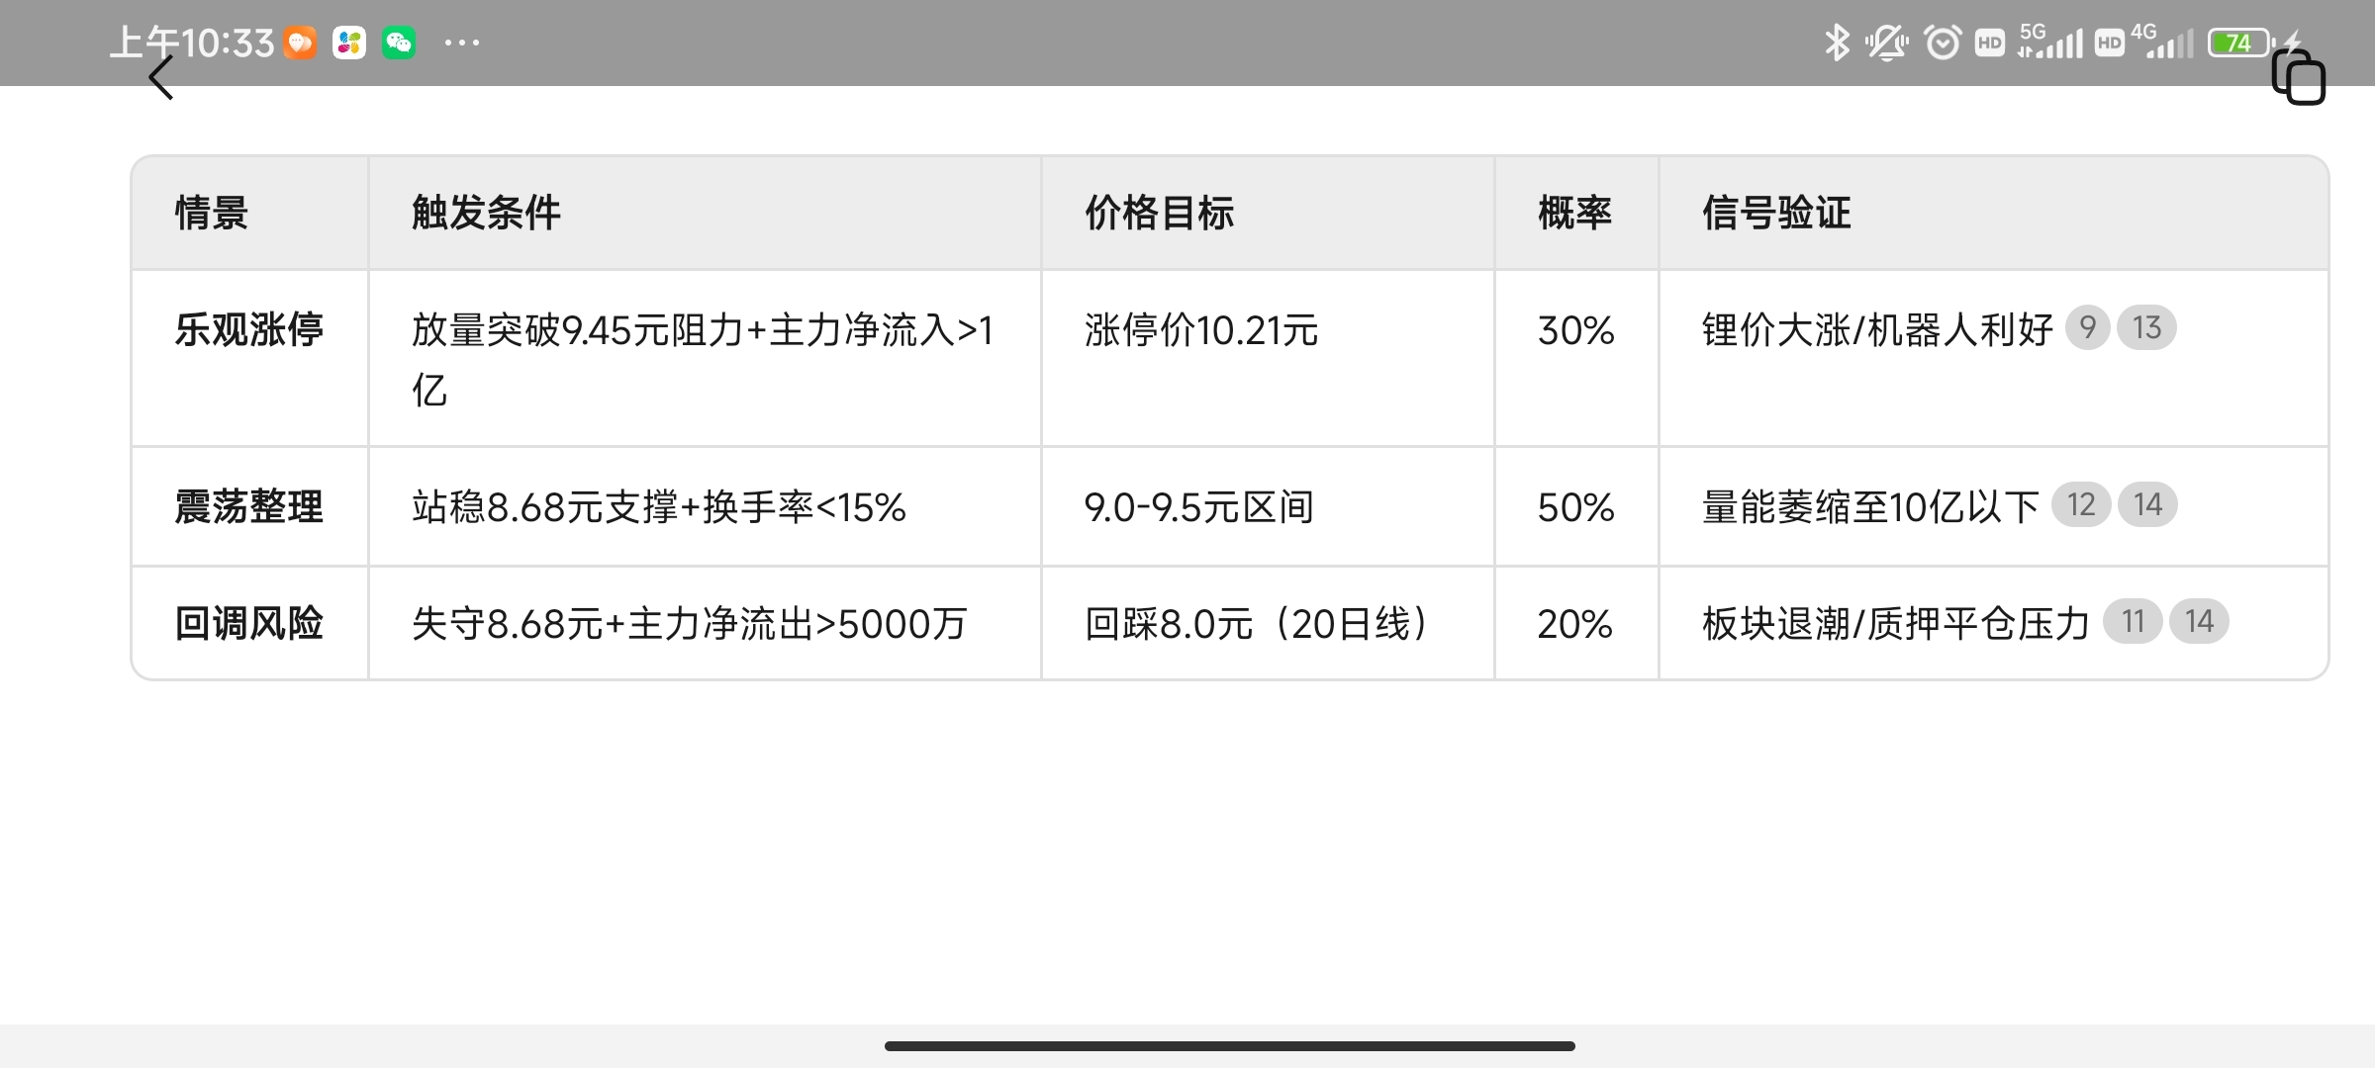Tap the bottom home gesture bar
2375x1068 pixels.
tap(1229, 1045)
